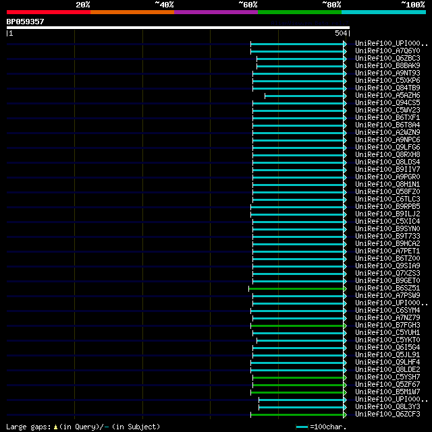Click the purple ~60% identity legend segment
432x432 pixels.
click(x=216, y=12)
